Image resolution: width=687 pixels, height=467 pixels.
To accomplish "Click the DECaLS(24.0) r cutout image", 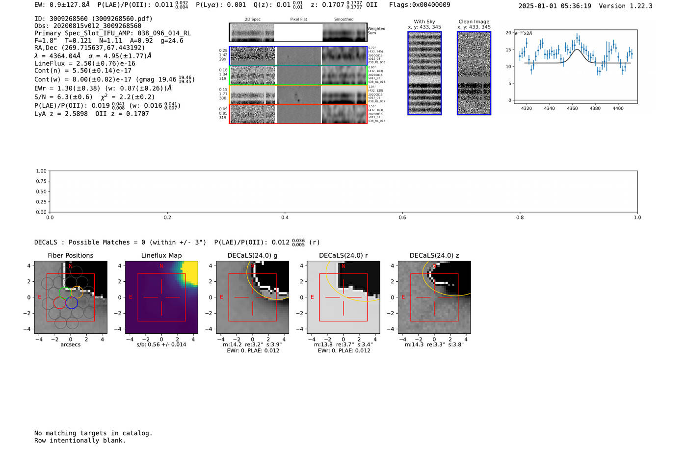I will pyautogui.click(x=343, y=297).
